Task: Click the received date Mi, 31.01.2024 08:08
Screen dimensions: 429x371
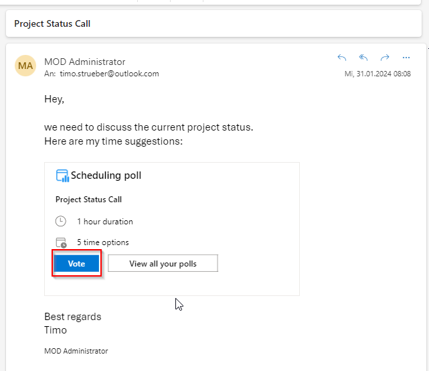Action: (x=377, y=74)
